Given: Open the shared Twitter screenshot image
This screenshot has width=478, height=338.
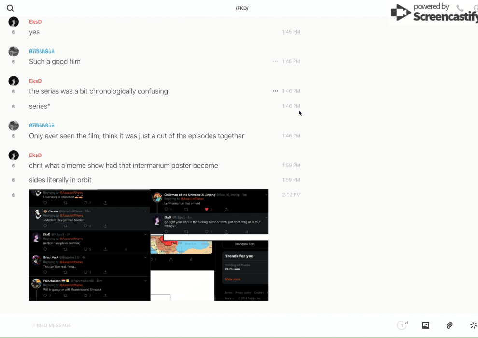Looking at the screenshot, I should click(149, 245).
